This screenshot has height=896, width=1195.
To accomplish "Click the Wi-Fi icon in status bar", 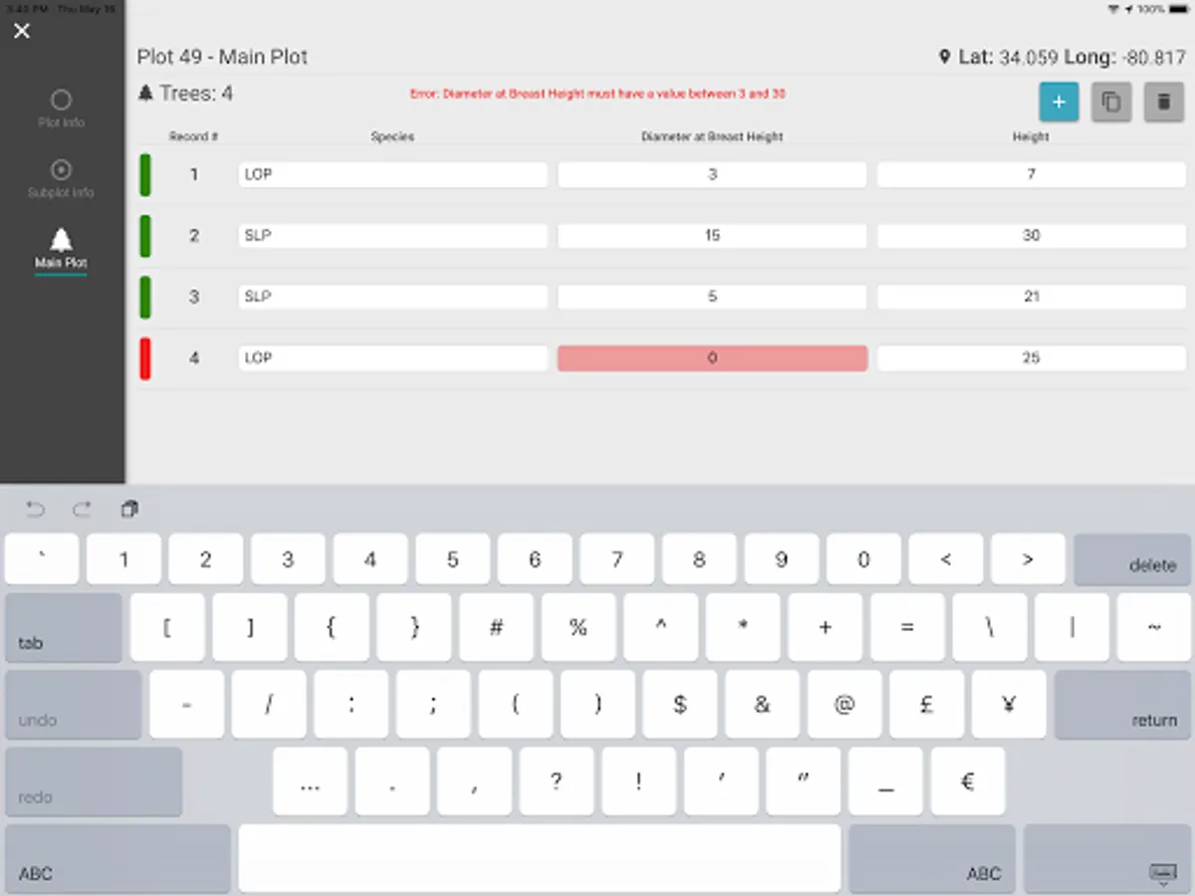I will 1113,9.
